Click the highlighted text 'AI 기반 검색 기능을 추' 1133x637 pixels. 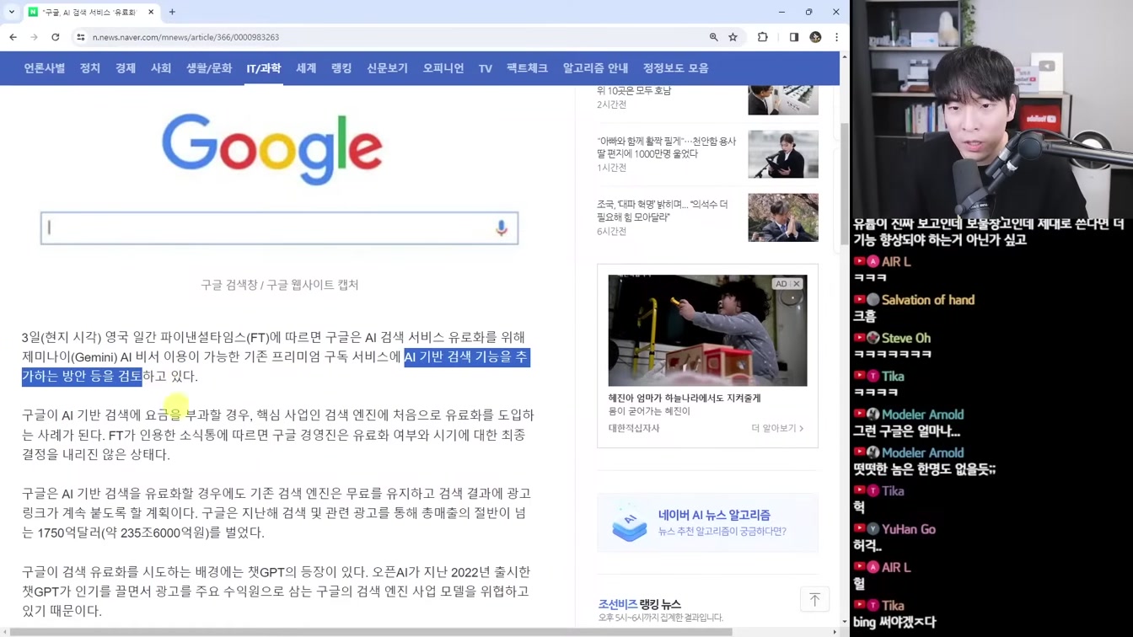point(466,356)
